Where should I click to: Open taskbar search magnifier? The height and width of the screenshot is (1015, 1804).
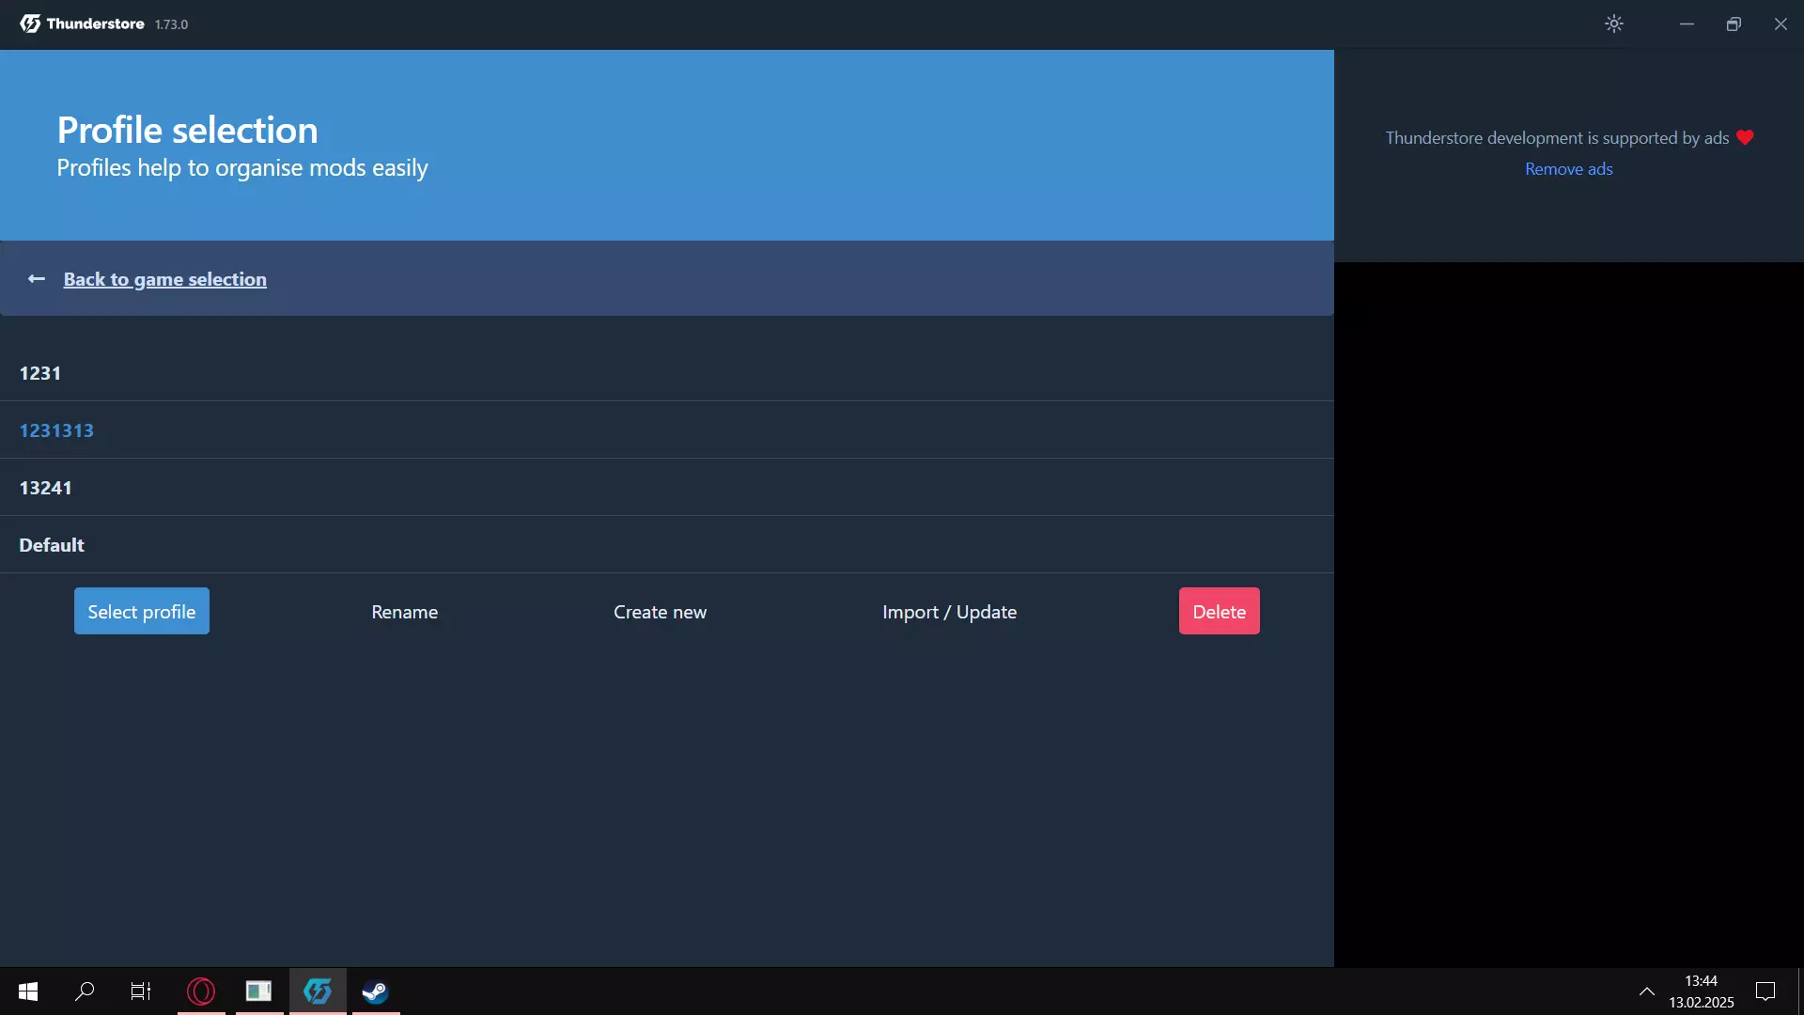(x=85, y=992)
